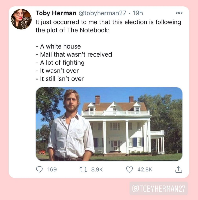Select the "A white house" line
The width and height of the screenshot is (198, 200).
tap(58, 46)
